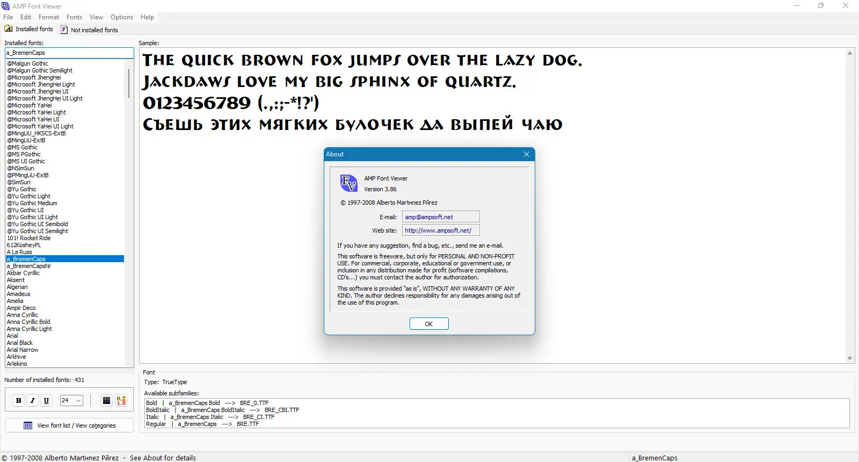Click the AMP Font Viewer title bar icon
This screenshot has width=859, height=462.
click(x=6, y=6)
